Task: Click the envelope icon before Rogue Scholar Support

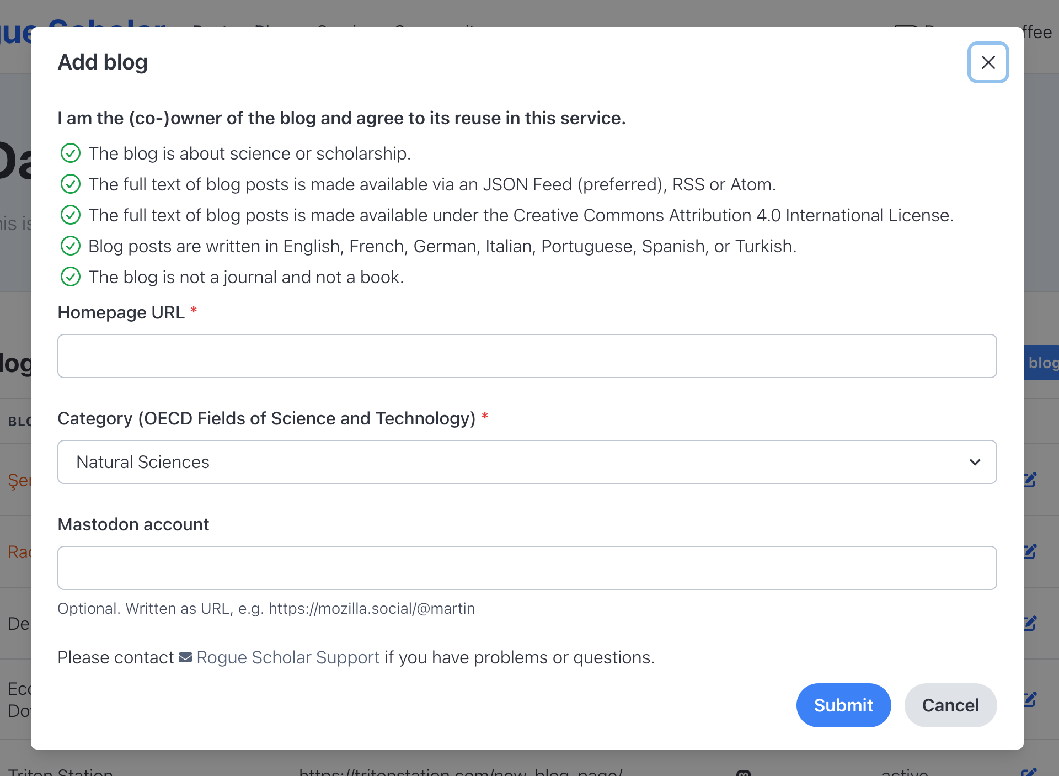Action: (185, 657)
